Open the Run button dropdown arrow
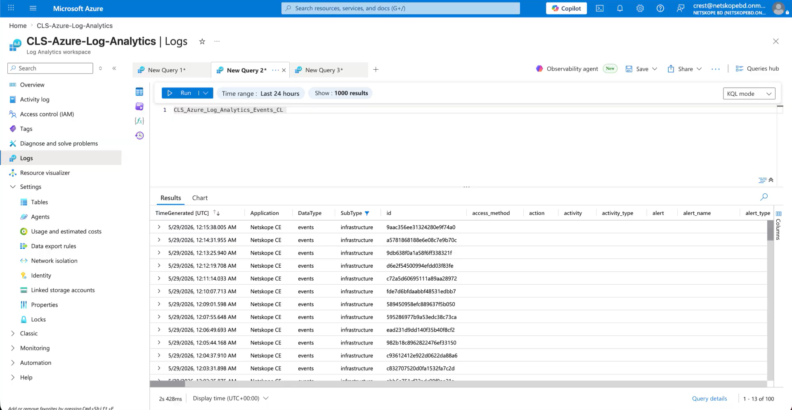The width and height of the screenshot is (792, 410). (206, 93)
